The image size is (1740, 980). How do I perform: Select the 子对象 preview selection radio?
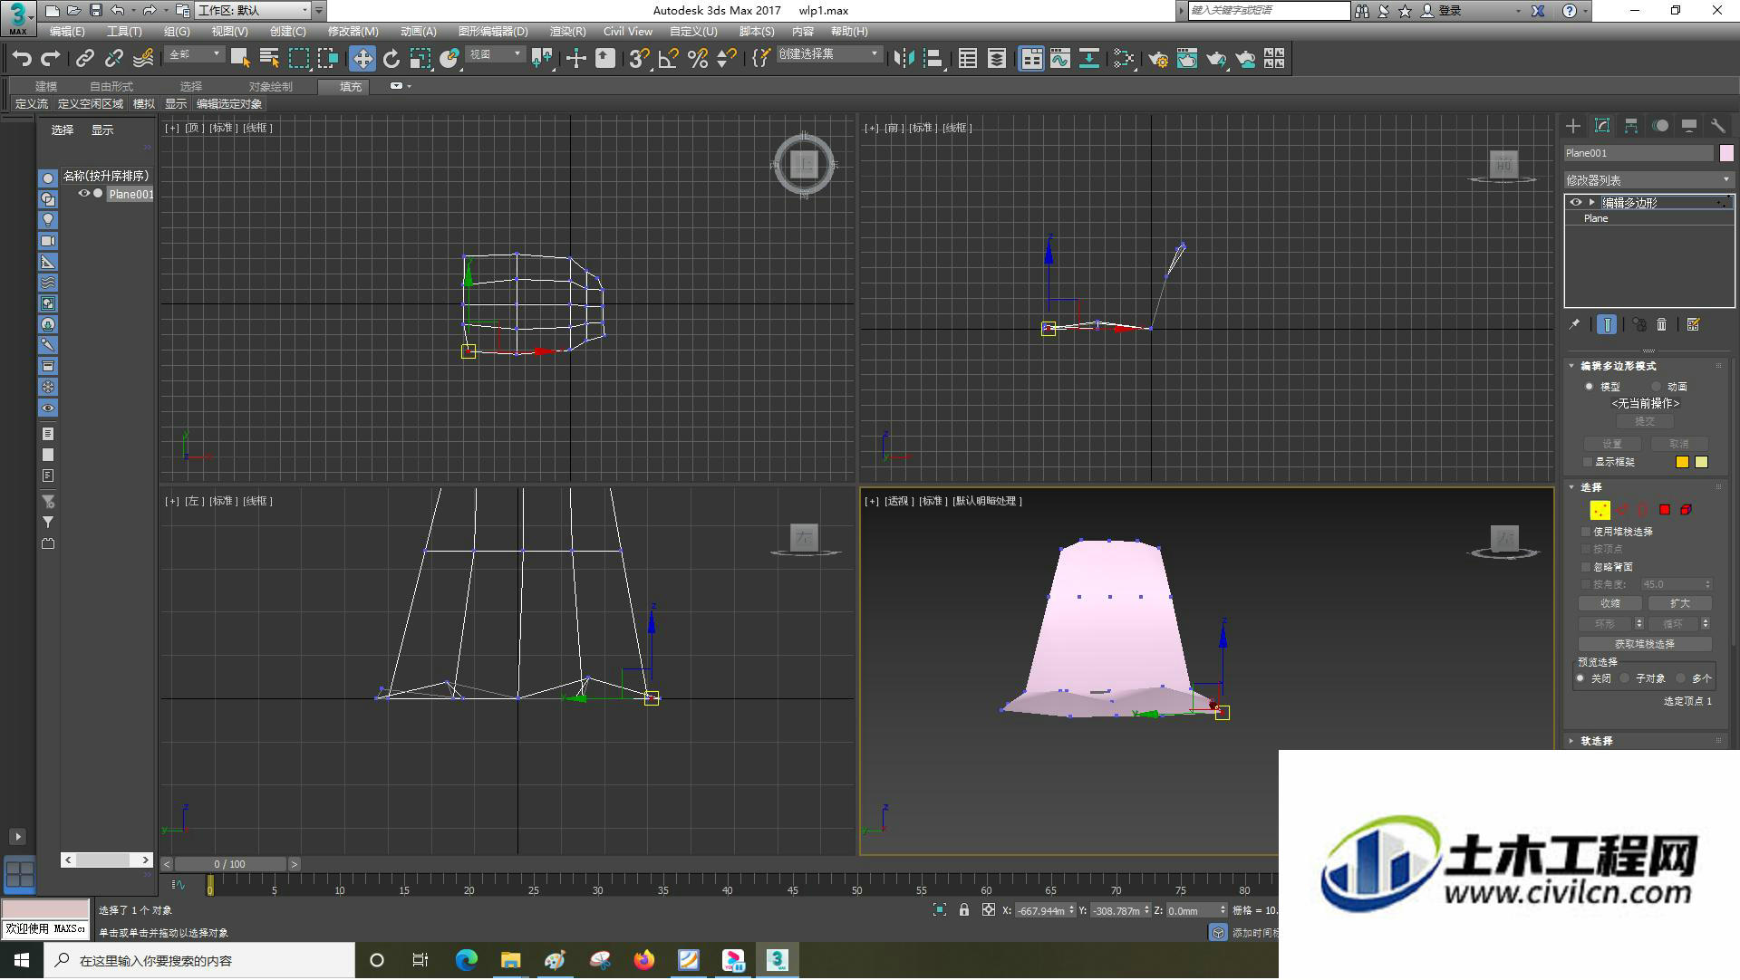[x=1625, y=678]
